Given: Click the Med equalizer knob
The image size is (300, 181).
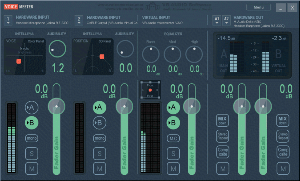Looking at the screenshot, I should click(172, 54).
